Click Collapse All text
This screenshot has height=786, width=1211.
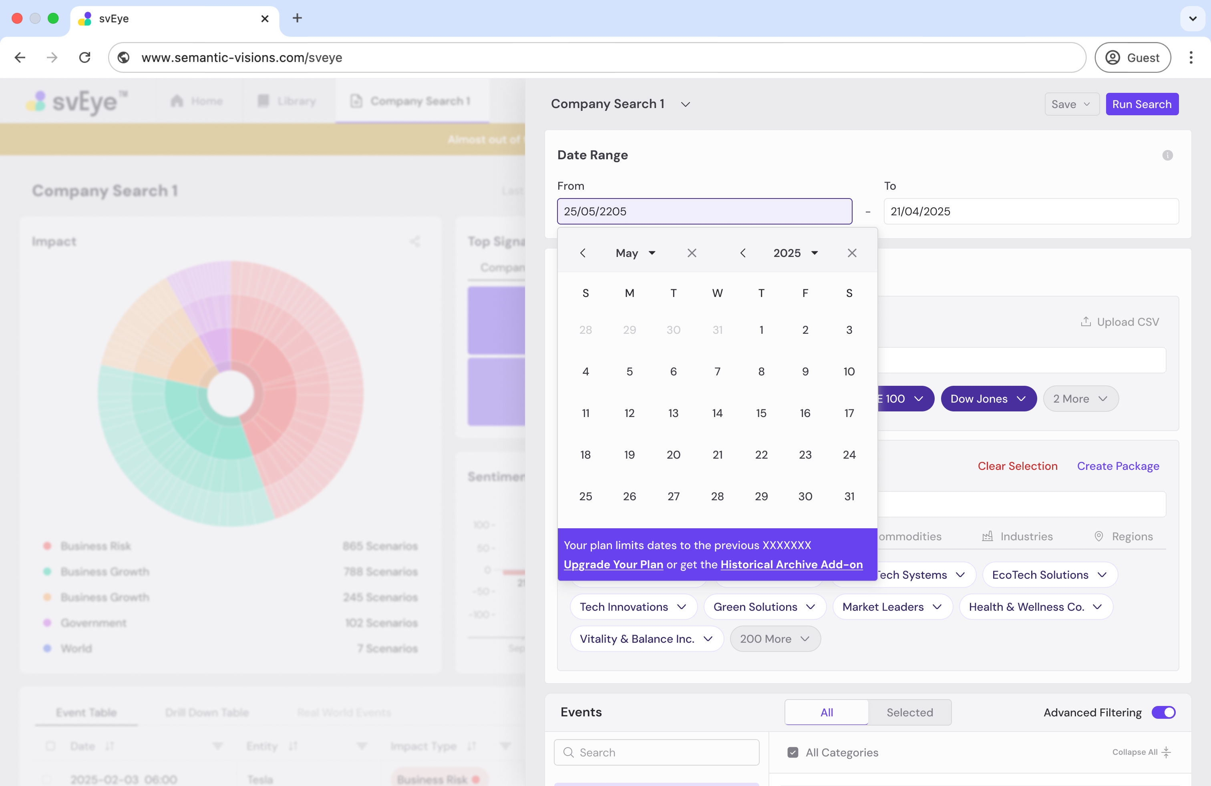pyautogui.click(x=1134, y=752)
